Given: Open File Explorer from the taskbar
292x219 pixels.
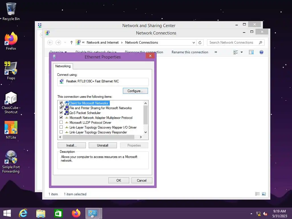Looking at the screenshot, I should click(41, 213).
